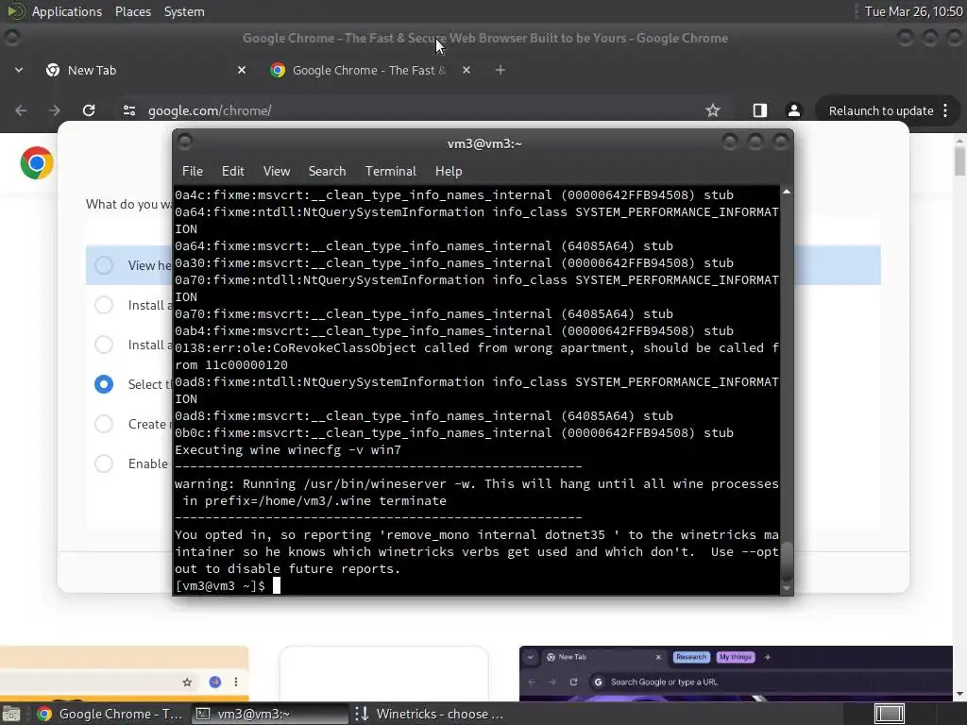
Task: Open site information icon beside URL
Action: [128, 110]
